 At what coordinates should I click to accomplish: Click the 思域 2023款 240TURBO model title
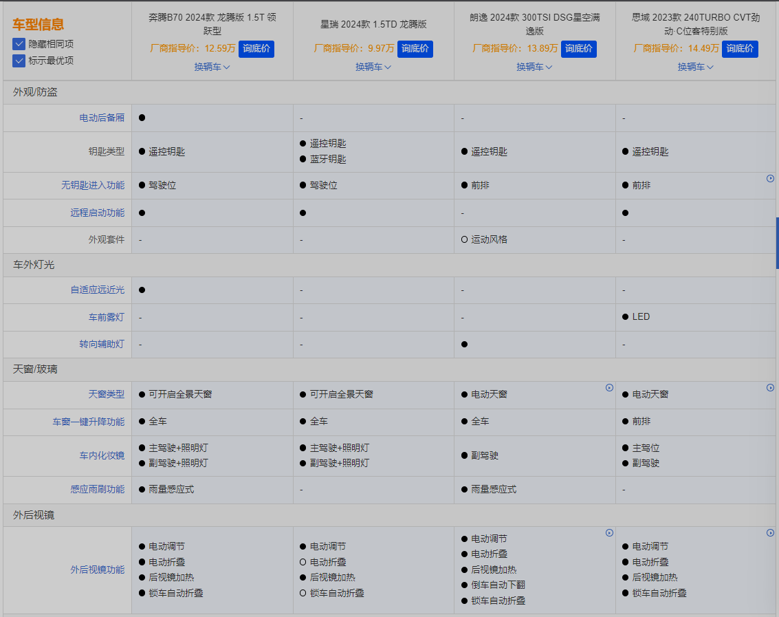(696, 24)
